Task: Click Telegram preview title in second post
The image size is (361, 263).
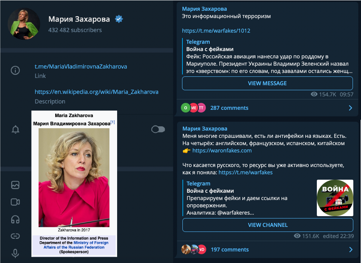Action: [x=199, y=184]
